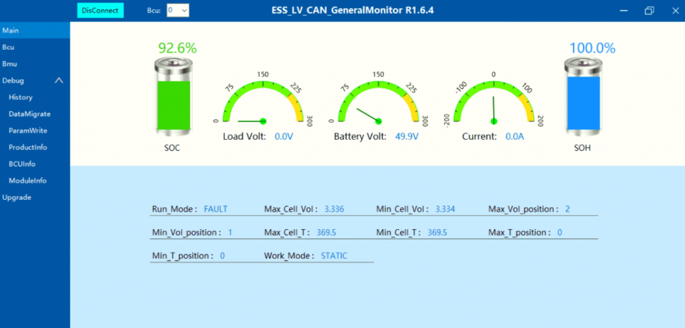Image resolution: width=685 pixels, height=328 pixels.
Task: Click the 100.0% SOH percentage
Action: 593,48
